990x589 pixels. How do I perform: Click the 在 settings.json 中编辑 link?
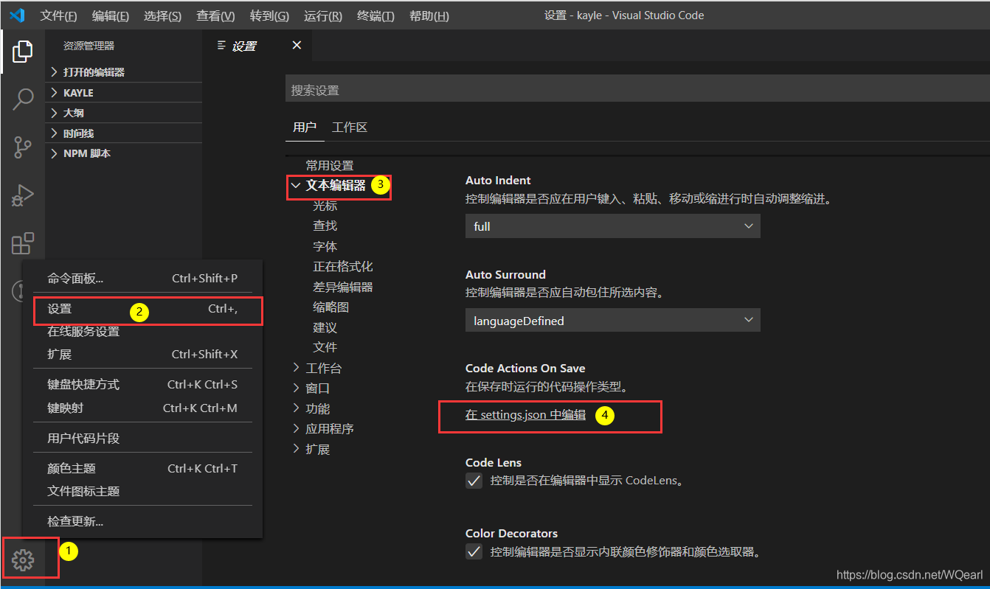pos(525,415)
